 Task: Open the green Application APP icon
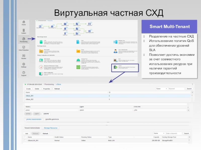coord(78,67)
